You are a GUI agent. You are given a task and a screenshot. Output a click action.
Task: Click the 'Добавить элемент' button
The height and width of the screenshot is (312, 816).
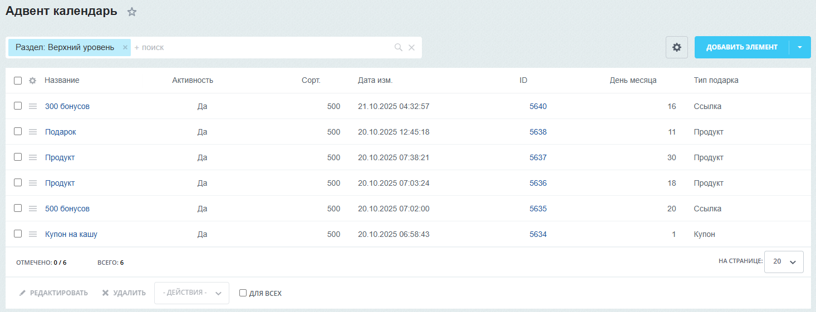click(x=741, y=47)
